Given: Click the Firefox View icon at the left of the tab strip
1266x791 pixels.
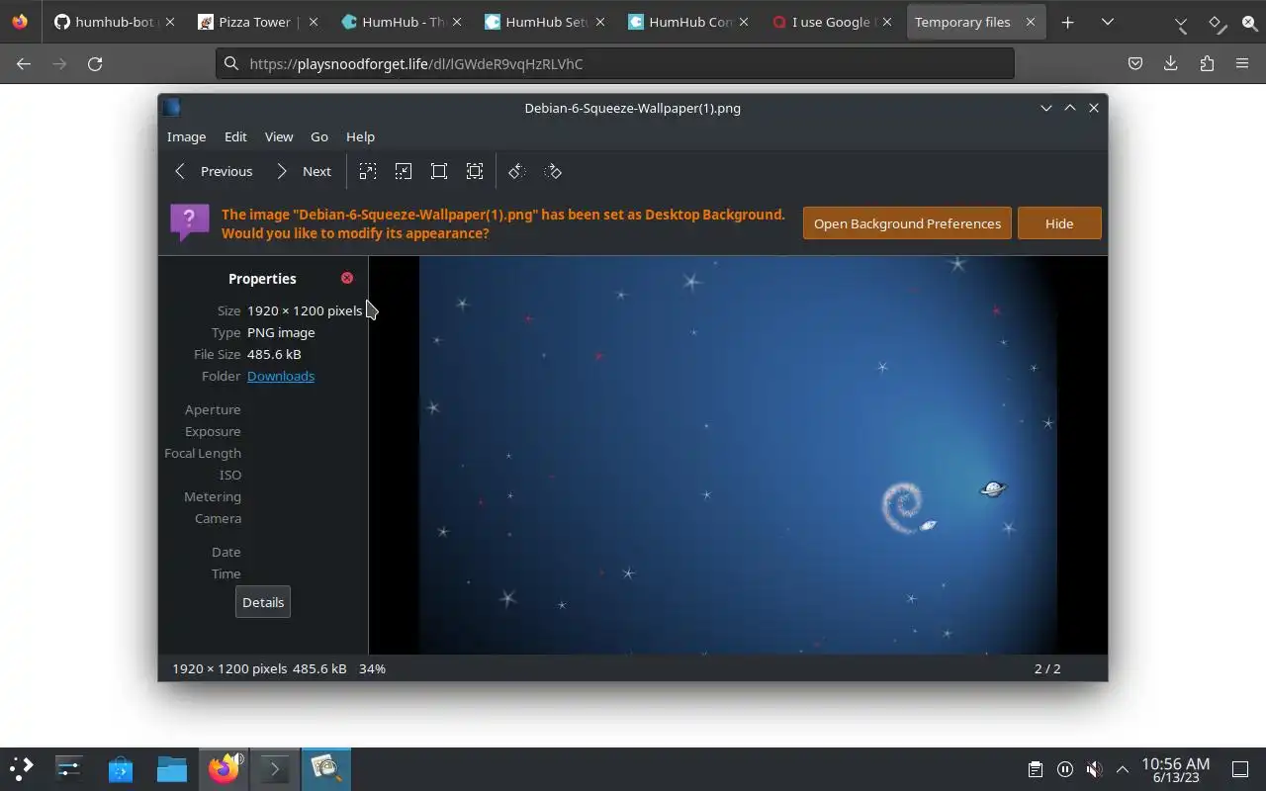Looking at the screenshot, I should [x=20, y=22].
